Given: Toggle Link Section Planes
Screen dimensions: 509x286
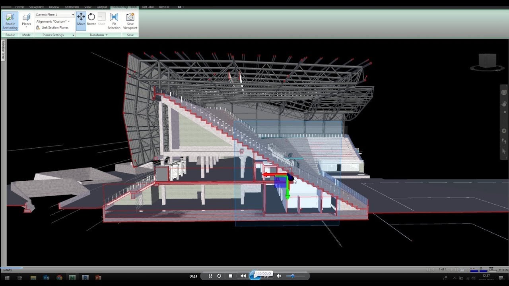Looking at the screenshot, I should 52,28.
